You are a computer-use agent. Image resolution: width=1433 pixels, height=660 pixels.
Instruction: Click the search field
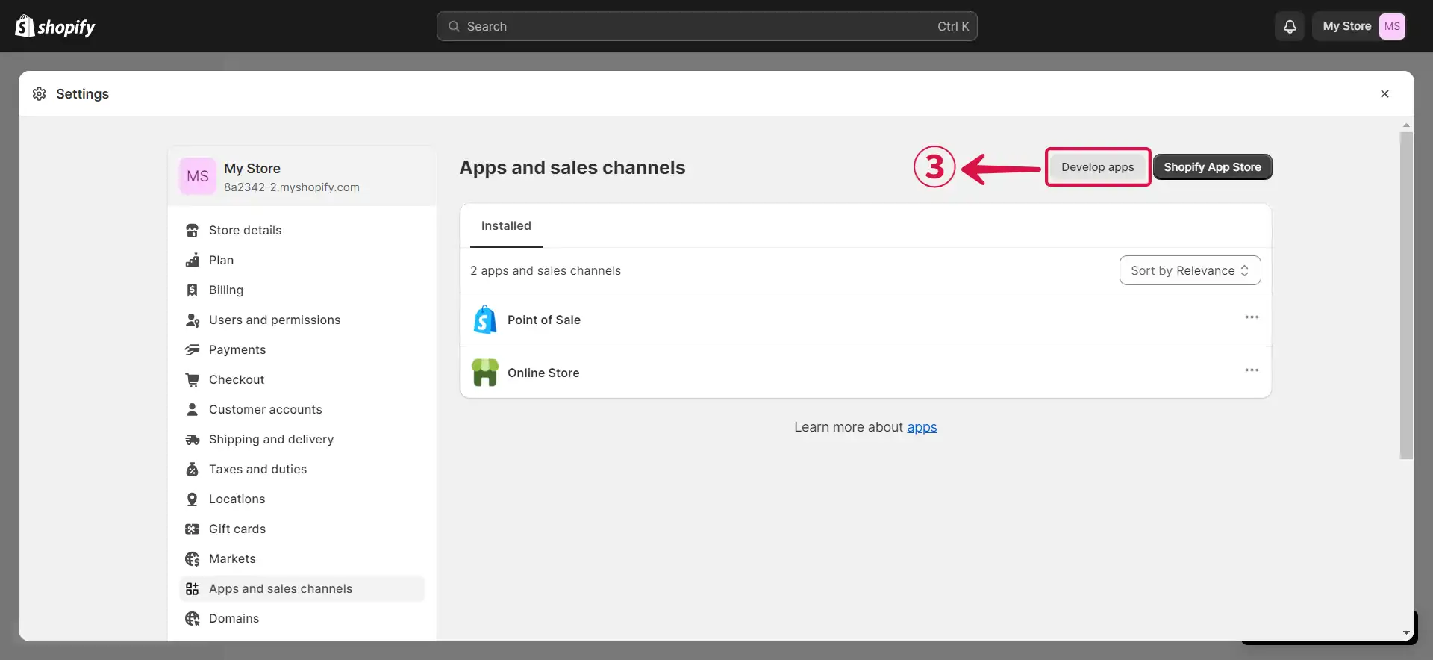[x=707, y=26]
